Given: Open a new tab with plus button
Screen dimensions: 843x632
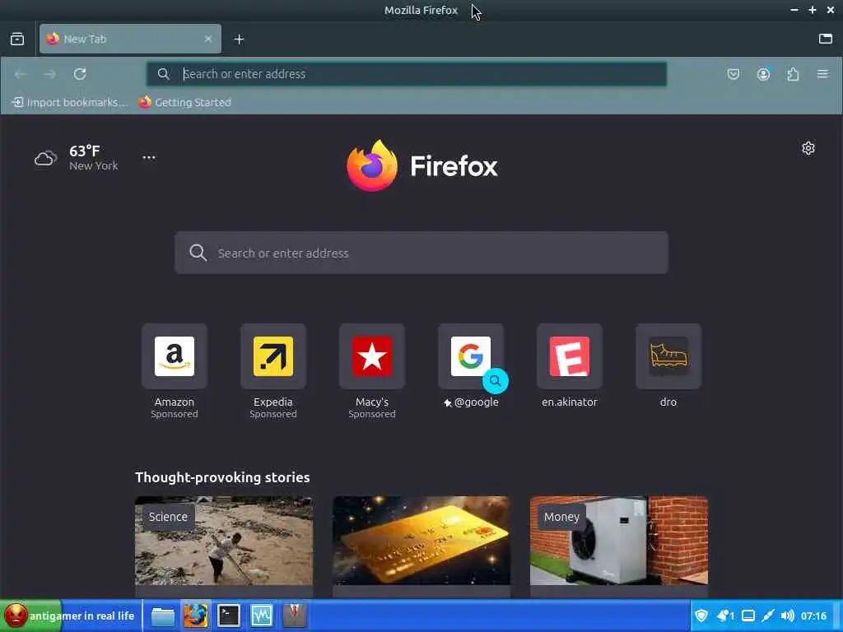Looking at the screenshot, I should coord(239,39).
